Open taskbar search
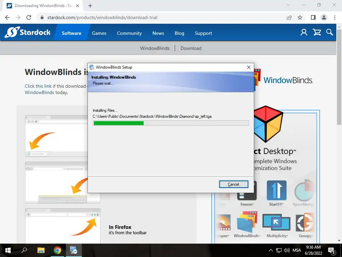Viewport: 342px width, 257px height. pos(24,250)
